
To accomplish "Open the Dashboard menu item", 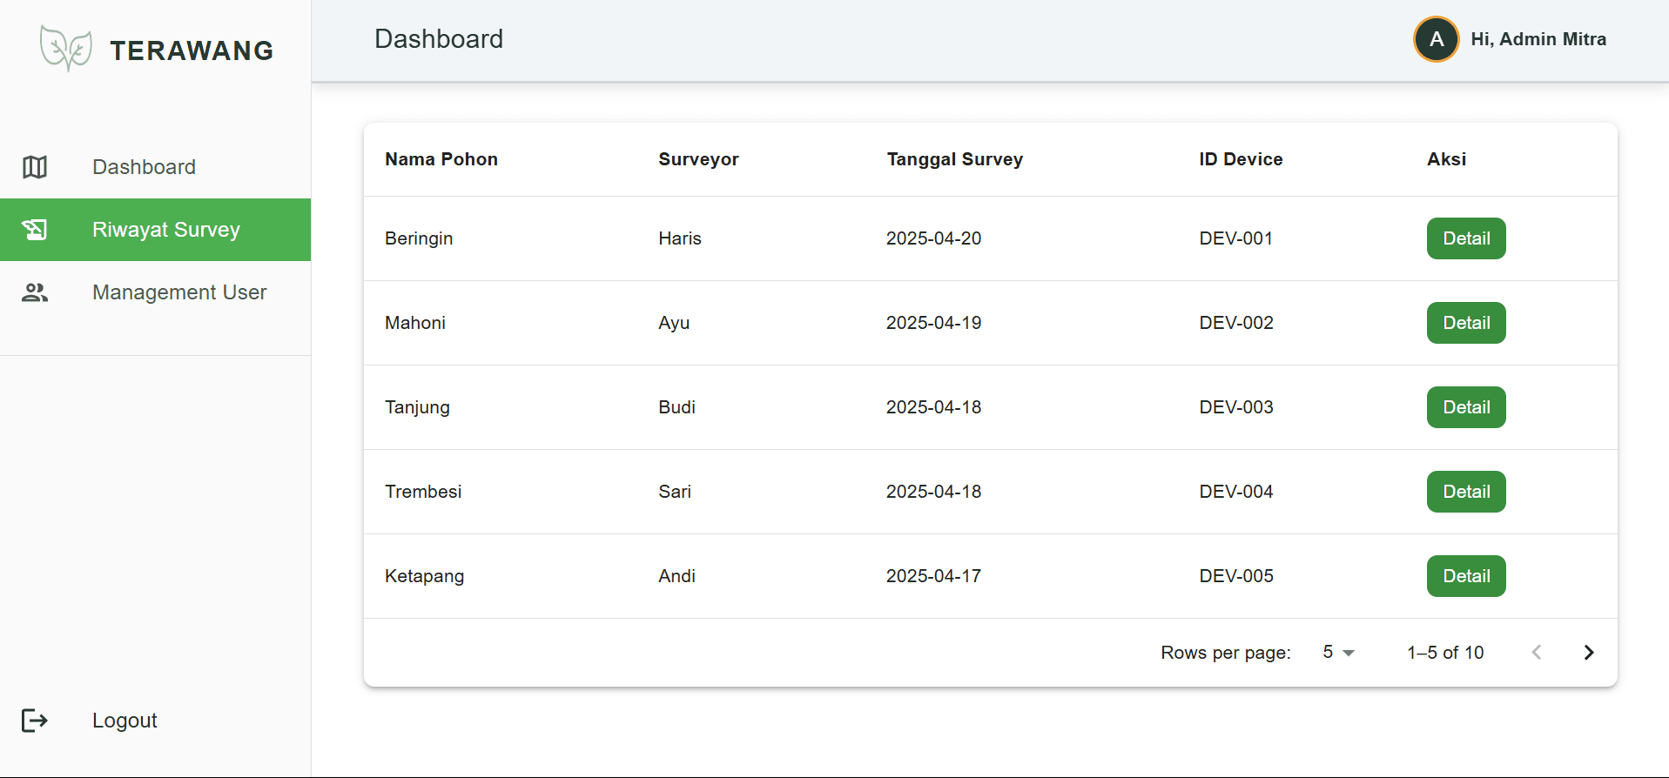I will tap(144, 167).
